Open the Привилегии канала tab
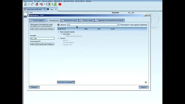Screen dimensions: 185x104 click(69, 21)
